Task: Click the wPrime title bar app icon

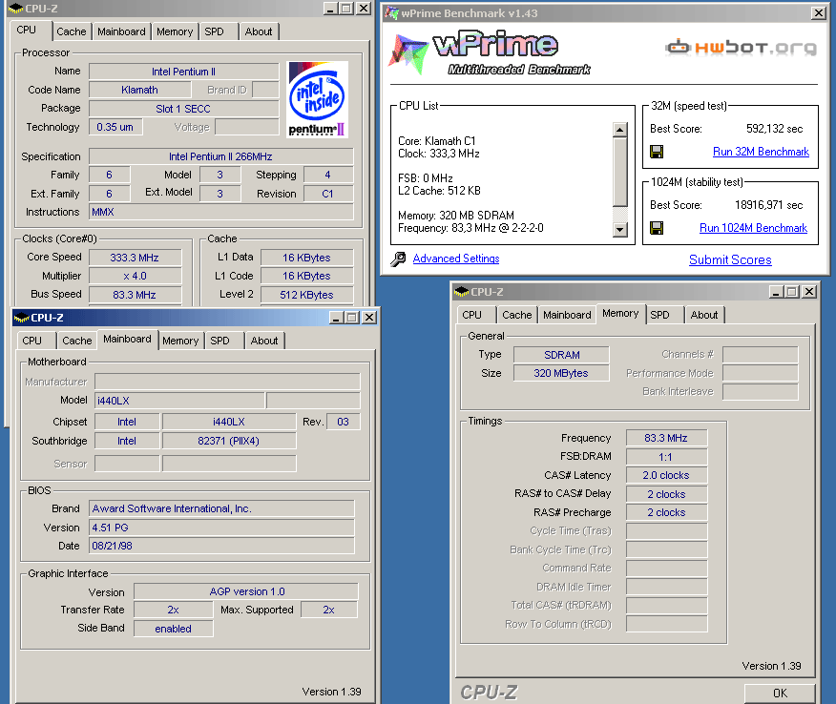Action: click(x=392, y=12)
